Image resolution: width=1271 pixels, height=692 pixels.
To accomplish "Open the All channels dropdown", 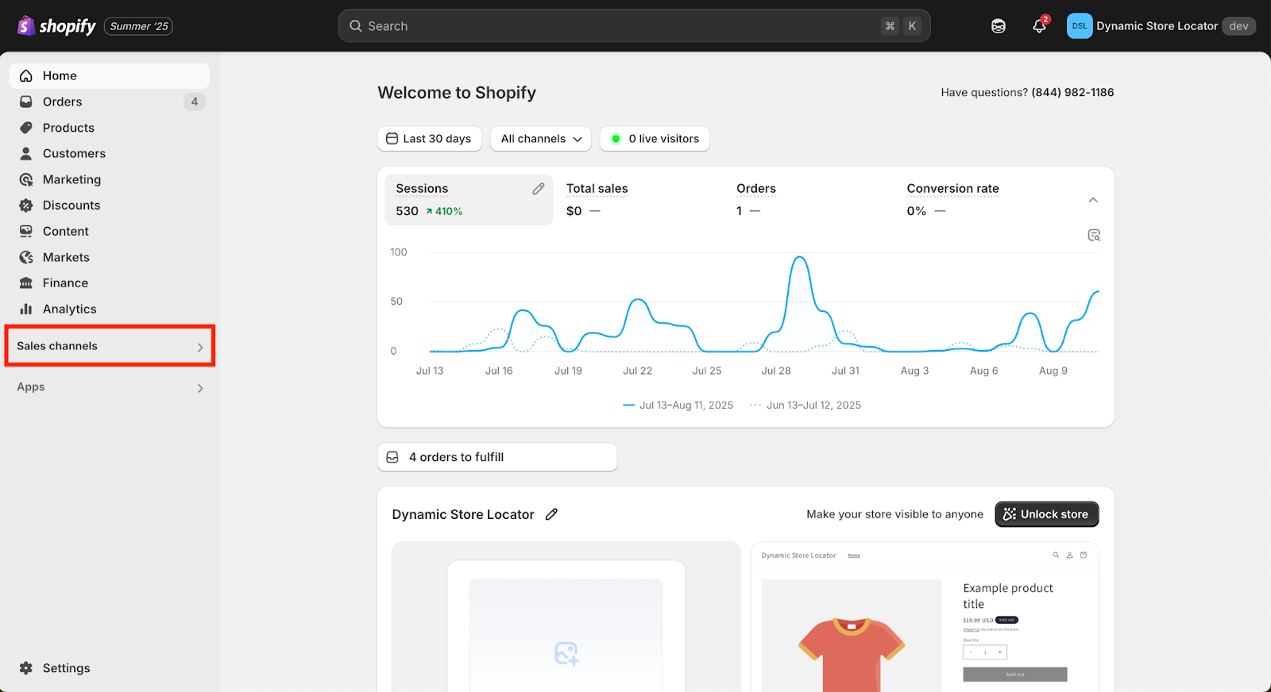I will click(x=541, y=139).
